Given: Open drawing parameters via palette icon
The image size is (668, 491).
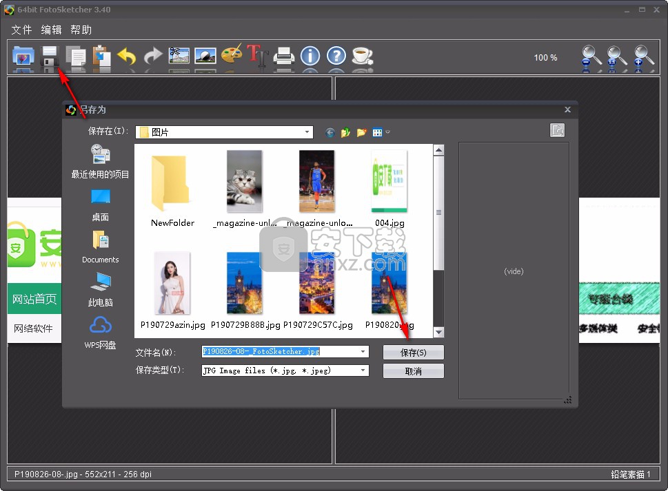Looking at the screenshot, I should [x=232, y=54].
